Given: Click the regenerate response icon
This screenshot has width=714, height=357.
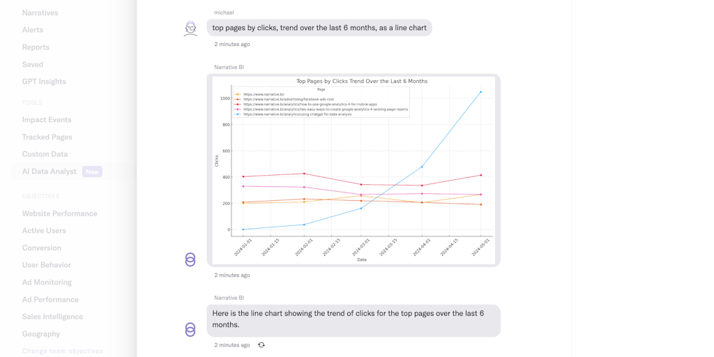Looking at the screenshot, I should coord(261,345).
